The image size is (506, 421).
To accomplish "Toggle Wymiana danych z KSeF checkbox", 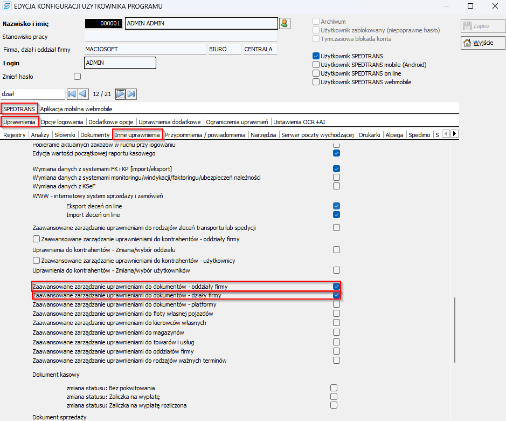I will (x=336, y=186).
